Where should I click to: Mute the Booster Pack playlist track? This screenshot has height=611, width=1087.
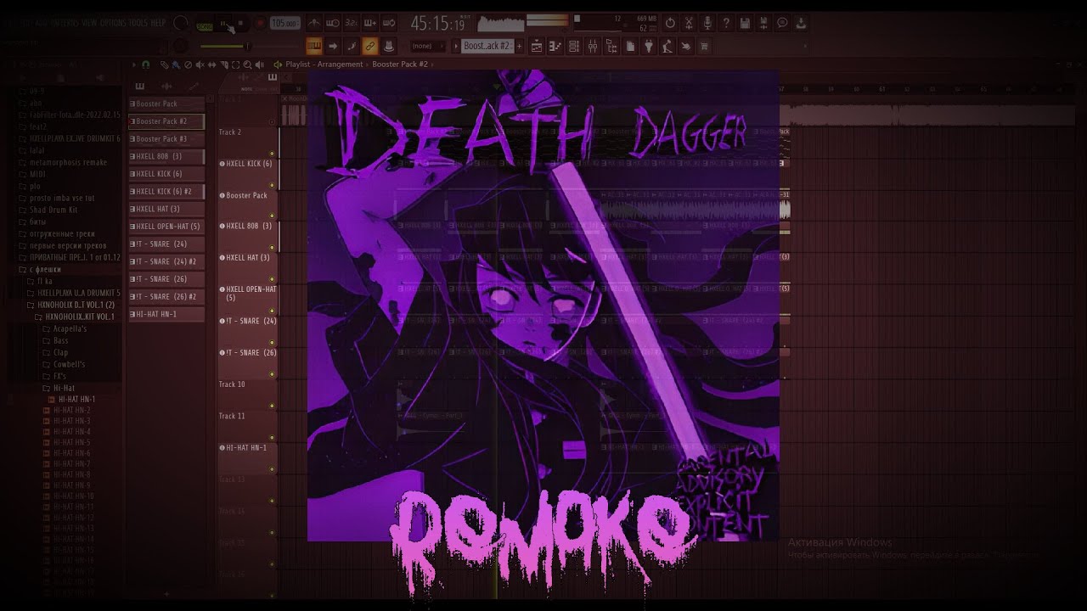272,216
